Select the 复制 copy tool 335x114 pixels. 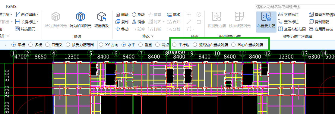coord(122,22)
